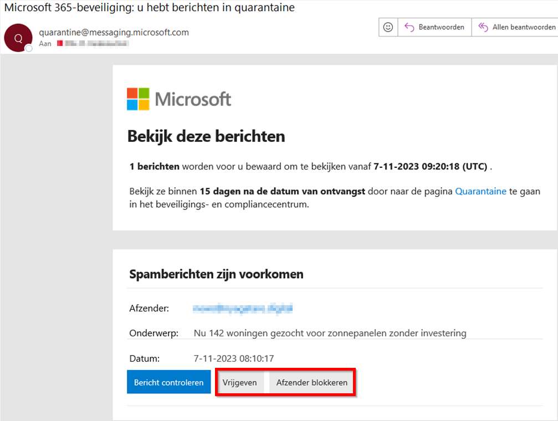This screenshot has height=421, width=558.
Task: Release the message with Vrijgeven
Action: click(239, 382)
